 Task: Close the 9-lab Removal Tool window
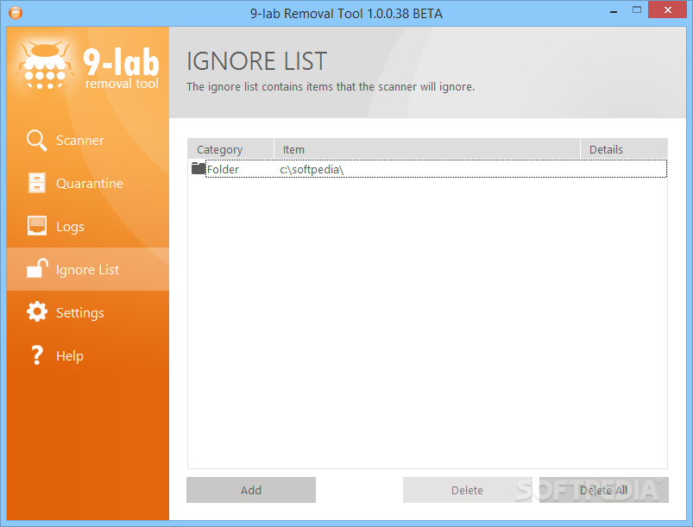[667, 9]
